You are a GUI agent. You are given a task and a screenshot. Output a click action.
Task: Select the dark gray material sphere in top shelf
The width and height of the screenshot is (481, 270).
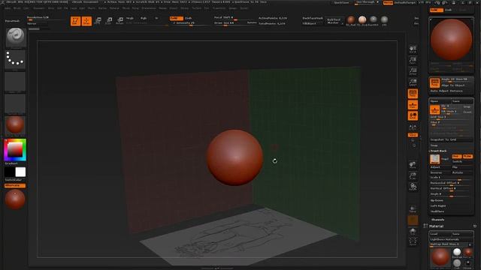pos(374,20)
